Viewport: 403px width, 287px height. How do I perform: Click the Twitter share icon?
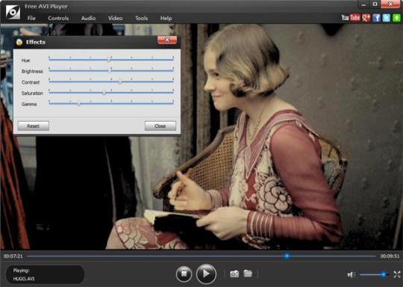pos(387,18)
